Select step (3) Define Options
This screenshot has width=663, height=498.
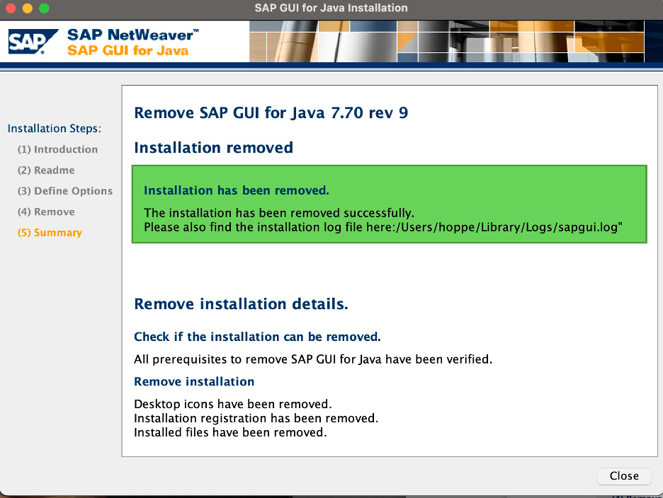coord(65,191)
